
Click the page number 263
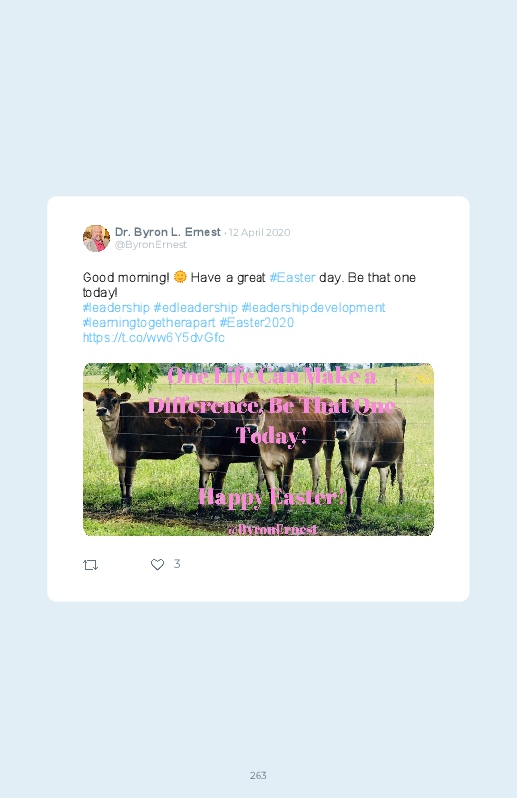258,775
